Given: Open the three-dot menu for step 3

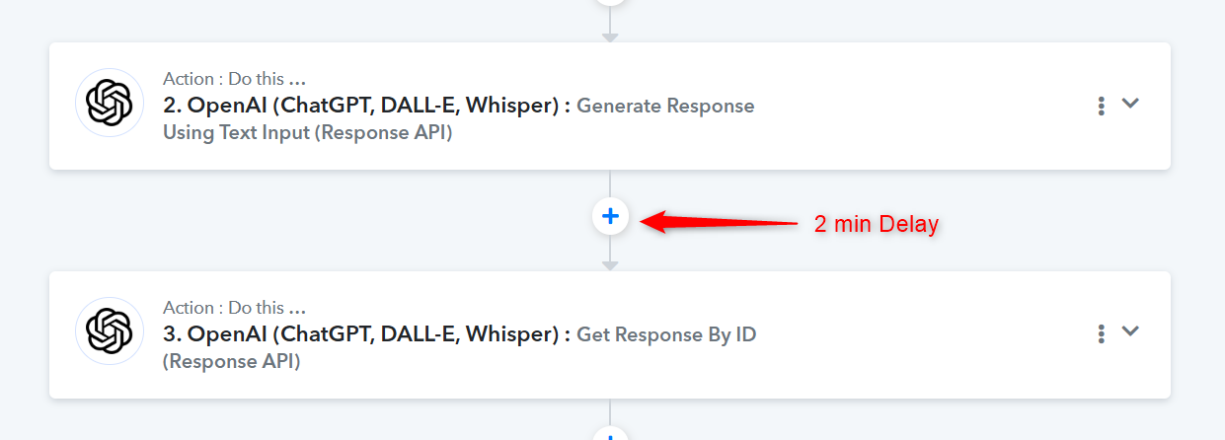Looking at the screenshot, I should [x=1101, y=334].
